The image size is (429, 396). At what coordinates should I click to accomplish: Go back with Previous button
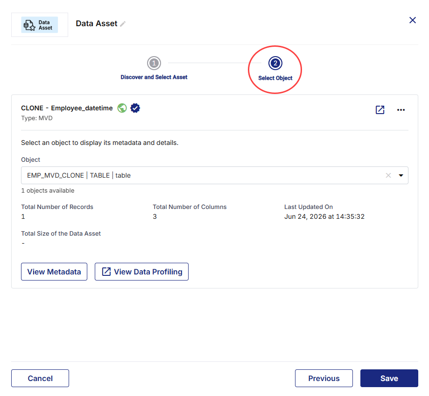tap(324, 378)
